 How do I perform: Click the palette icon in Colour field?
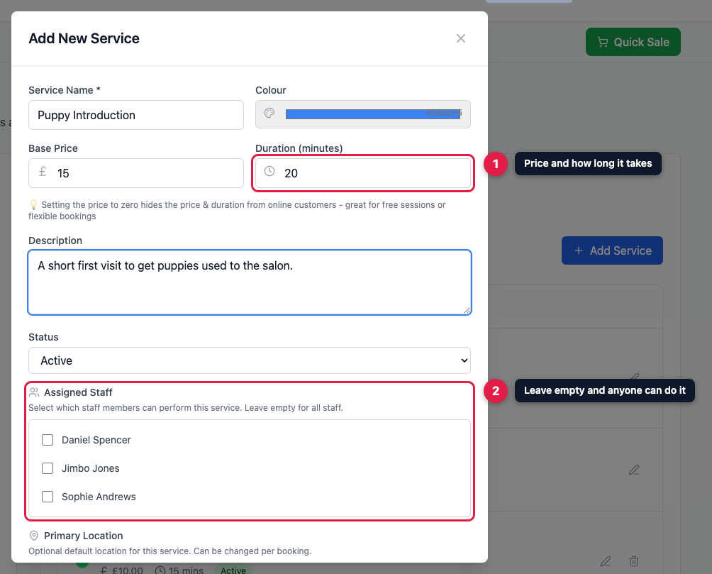[269, 113]
